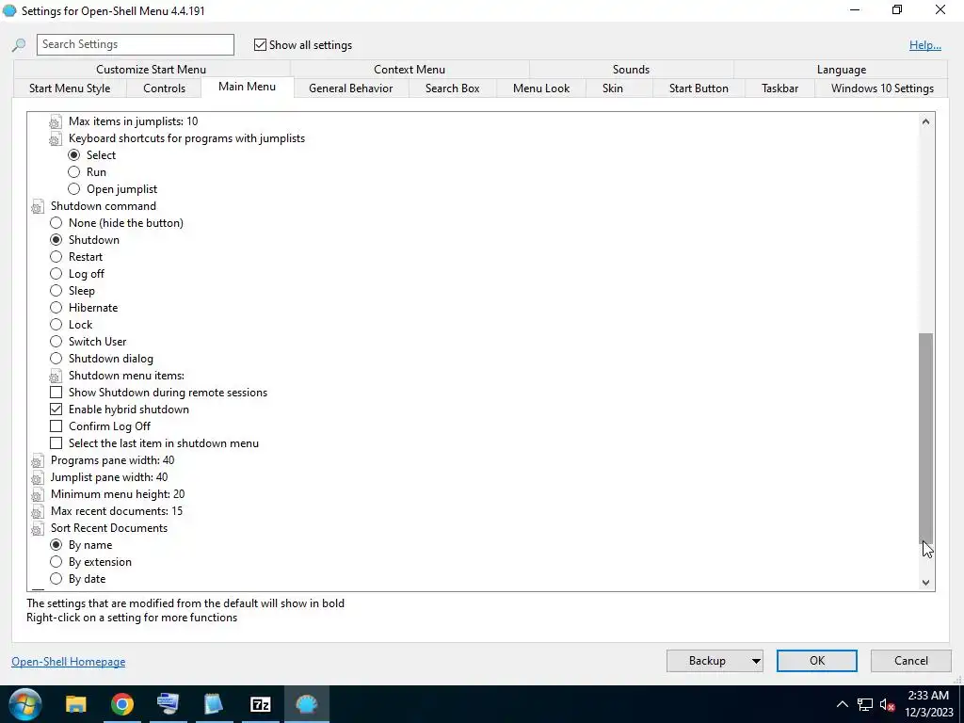Open the notepad-style app on the taskbar
The height and width of the screenshot is (723, 964).
(x=214, y=704)
